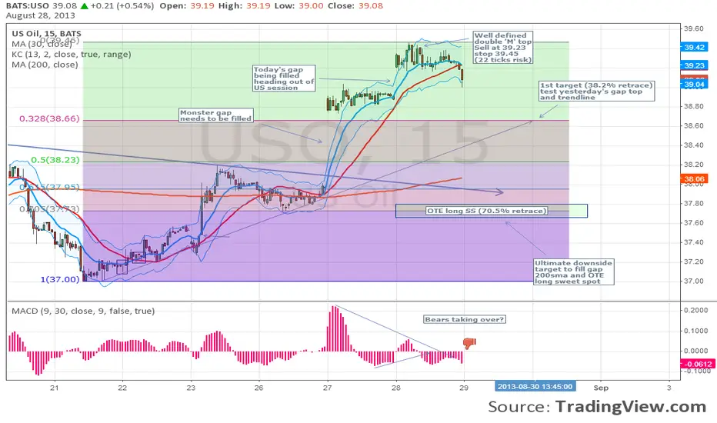Open the TradingView.com source link
This screenshot has width=717, height=423.
631,407
